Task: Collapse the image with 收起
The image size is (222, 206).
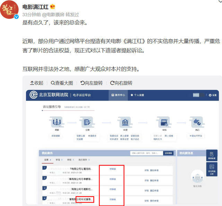Action: pos(37,83)
